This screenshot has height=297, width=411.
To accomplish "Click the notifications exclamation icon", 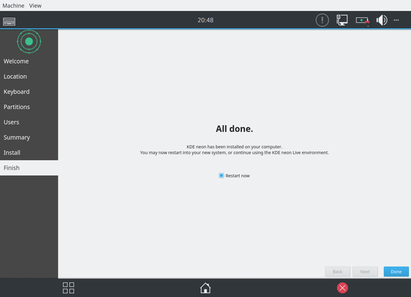I will 321,20.
